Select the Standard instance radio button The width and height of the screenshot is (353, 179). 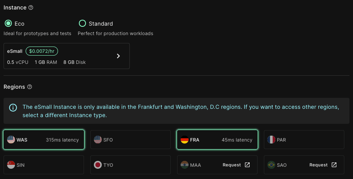pos(82,24)
